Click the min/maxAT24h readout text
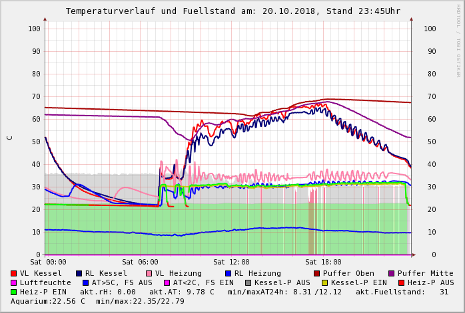Image resolution: width=465 pixels, height=313 pixels. (284, 292)
